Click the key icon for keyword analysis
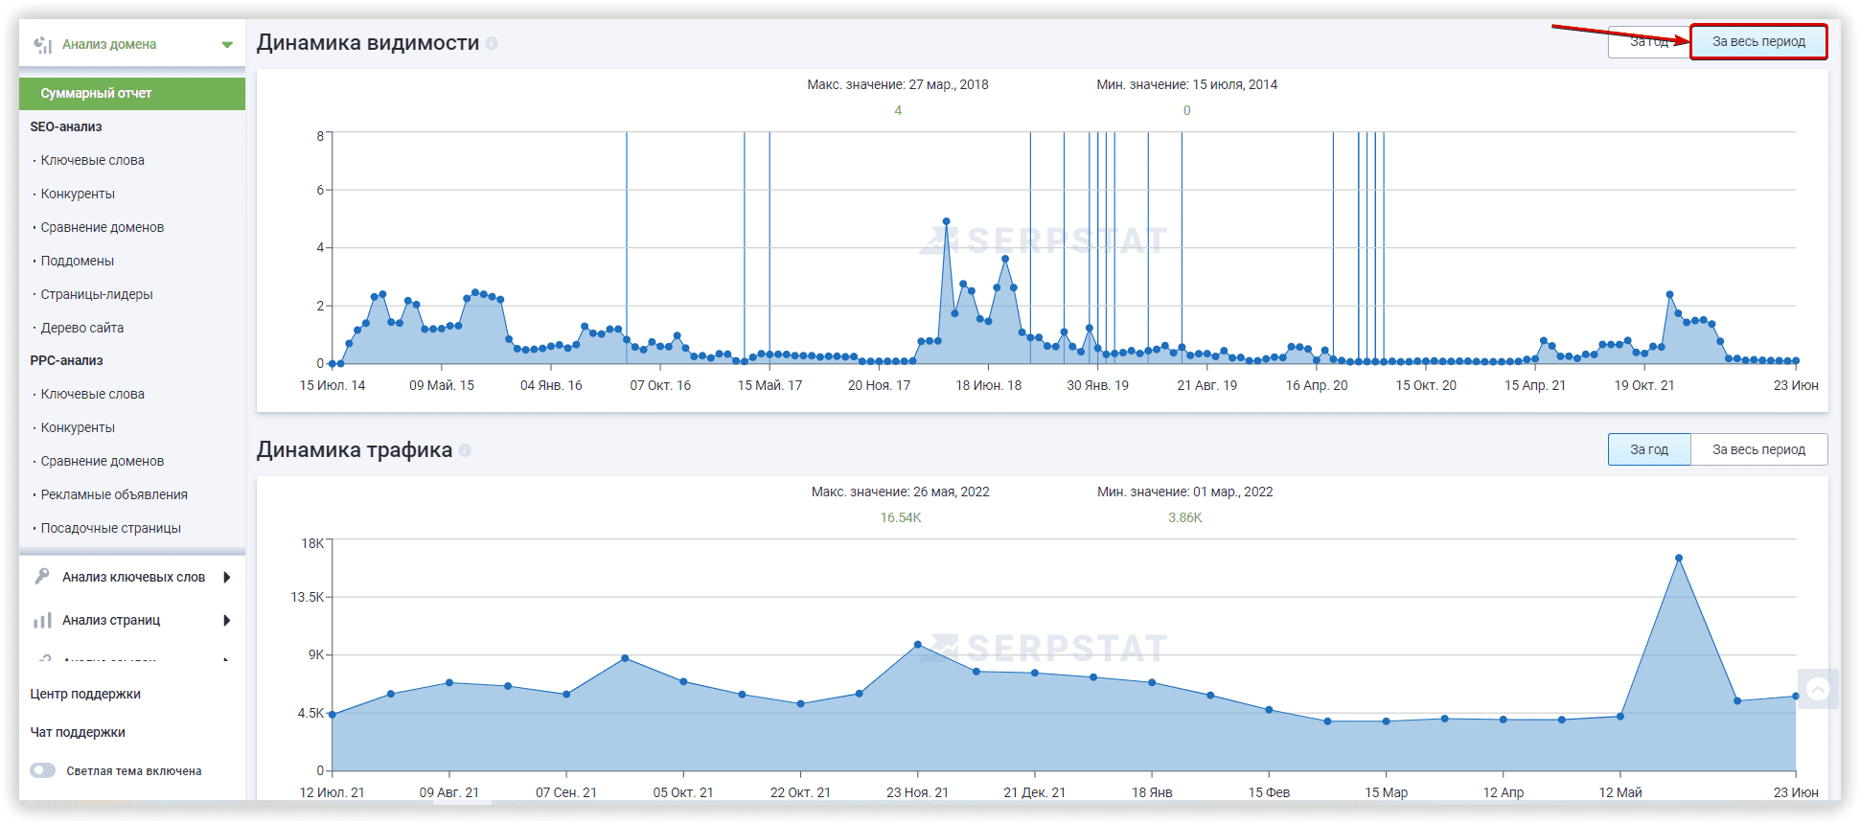The image size is (1860, 824). pos(42,576)
